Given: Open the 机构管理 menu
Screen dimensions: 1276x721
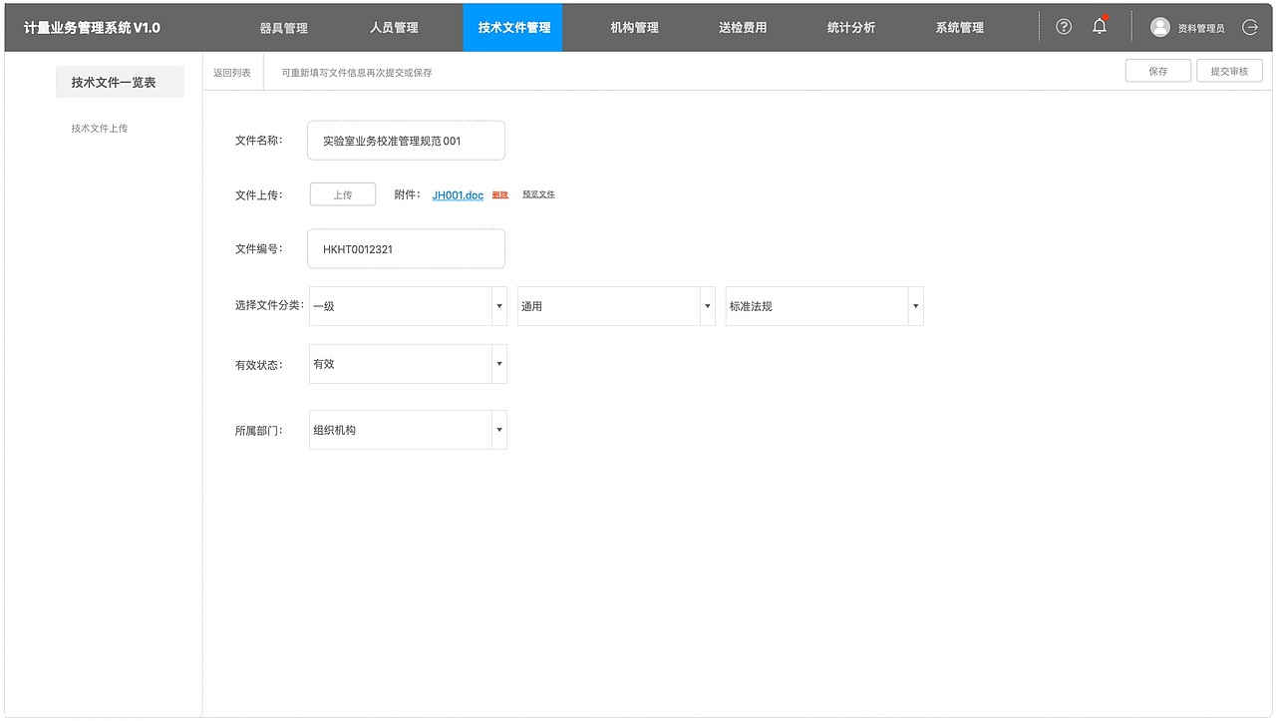Looking at the screenshot, I should (x=634, y=28).
